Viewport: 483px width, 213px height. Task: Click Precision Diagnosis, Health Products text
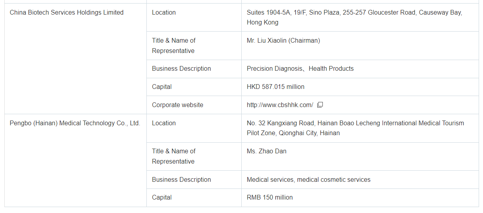pos(300,69)
